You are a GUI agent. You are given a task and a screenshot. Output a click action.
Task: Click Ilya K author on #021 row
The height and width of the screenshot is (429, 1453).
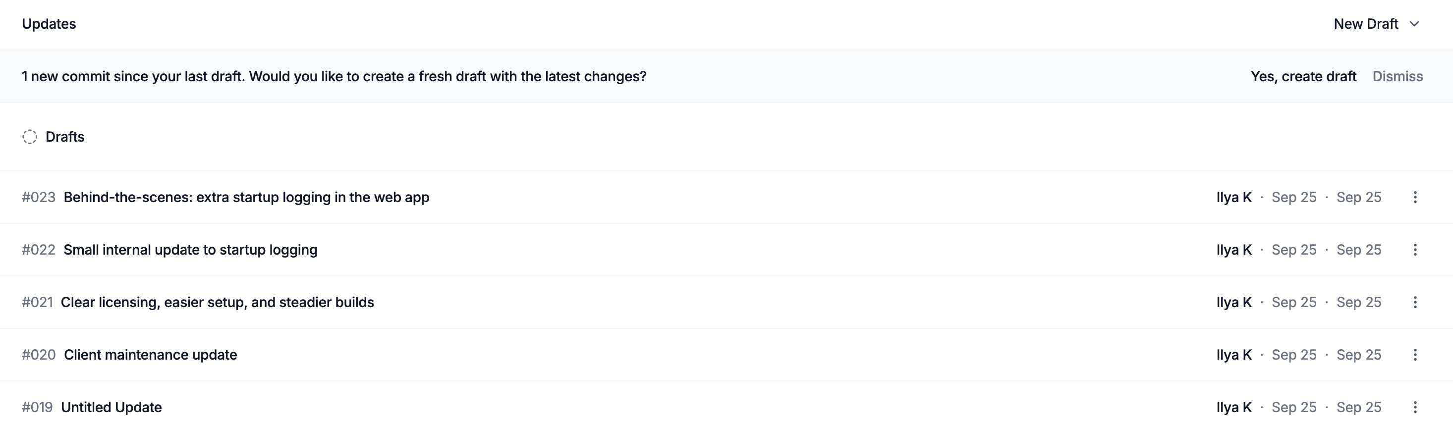click(1233, 302)
